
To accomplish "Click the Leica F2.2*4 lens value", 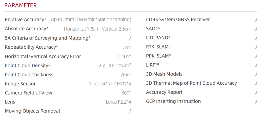I will tap(118, 102).
